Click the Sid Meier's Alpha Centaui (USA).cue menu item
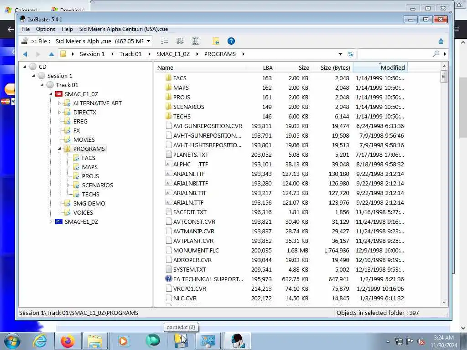The height and width of the screenshot is (350, 467). 124,29
